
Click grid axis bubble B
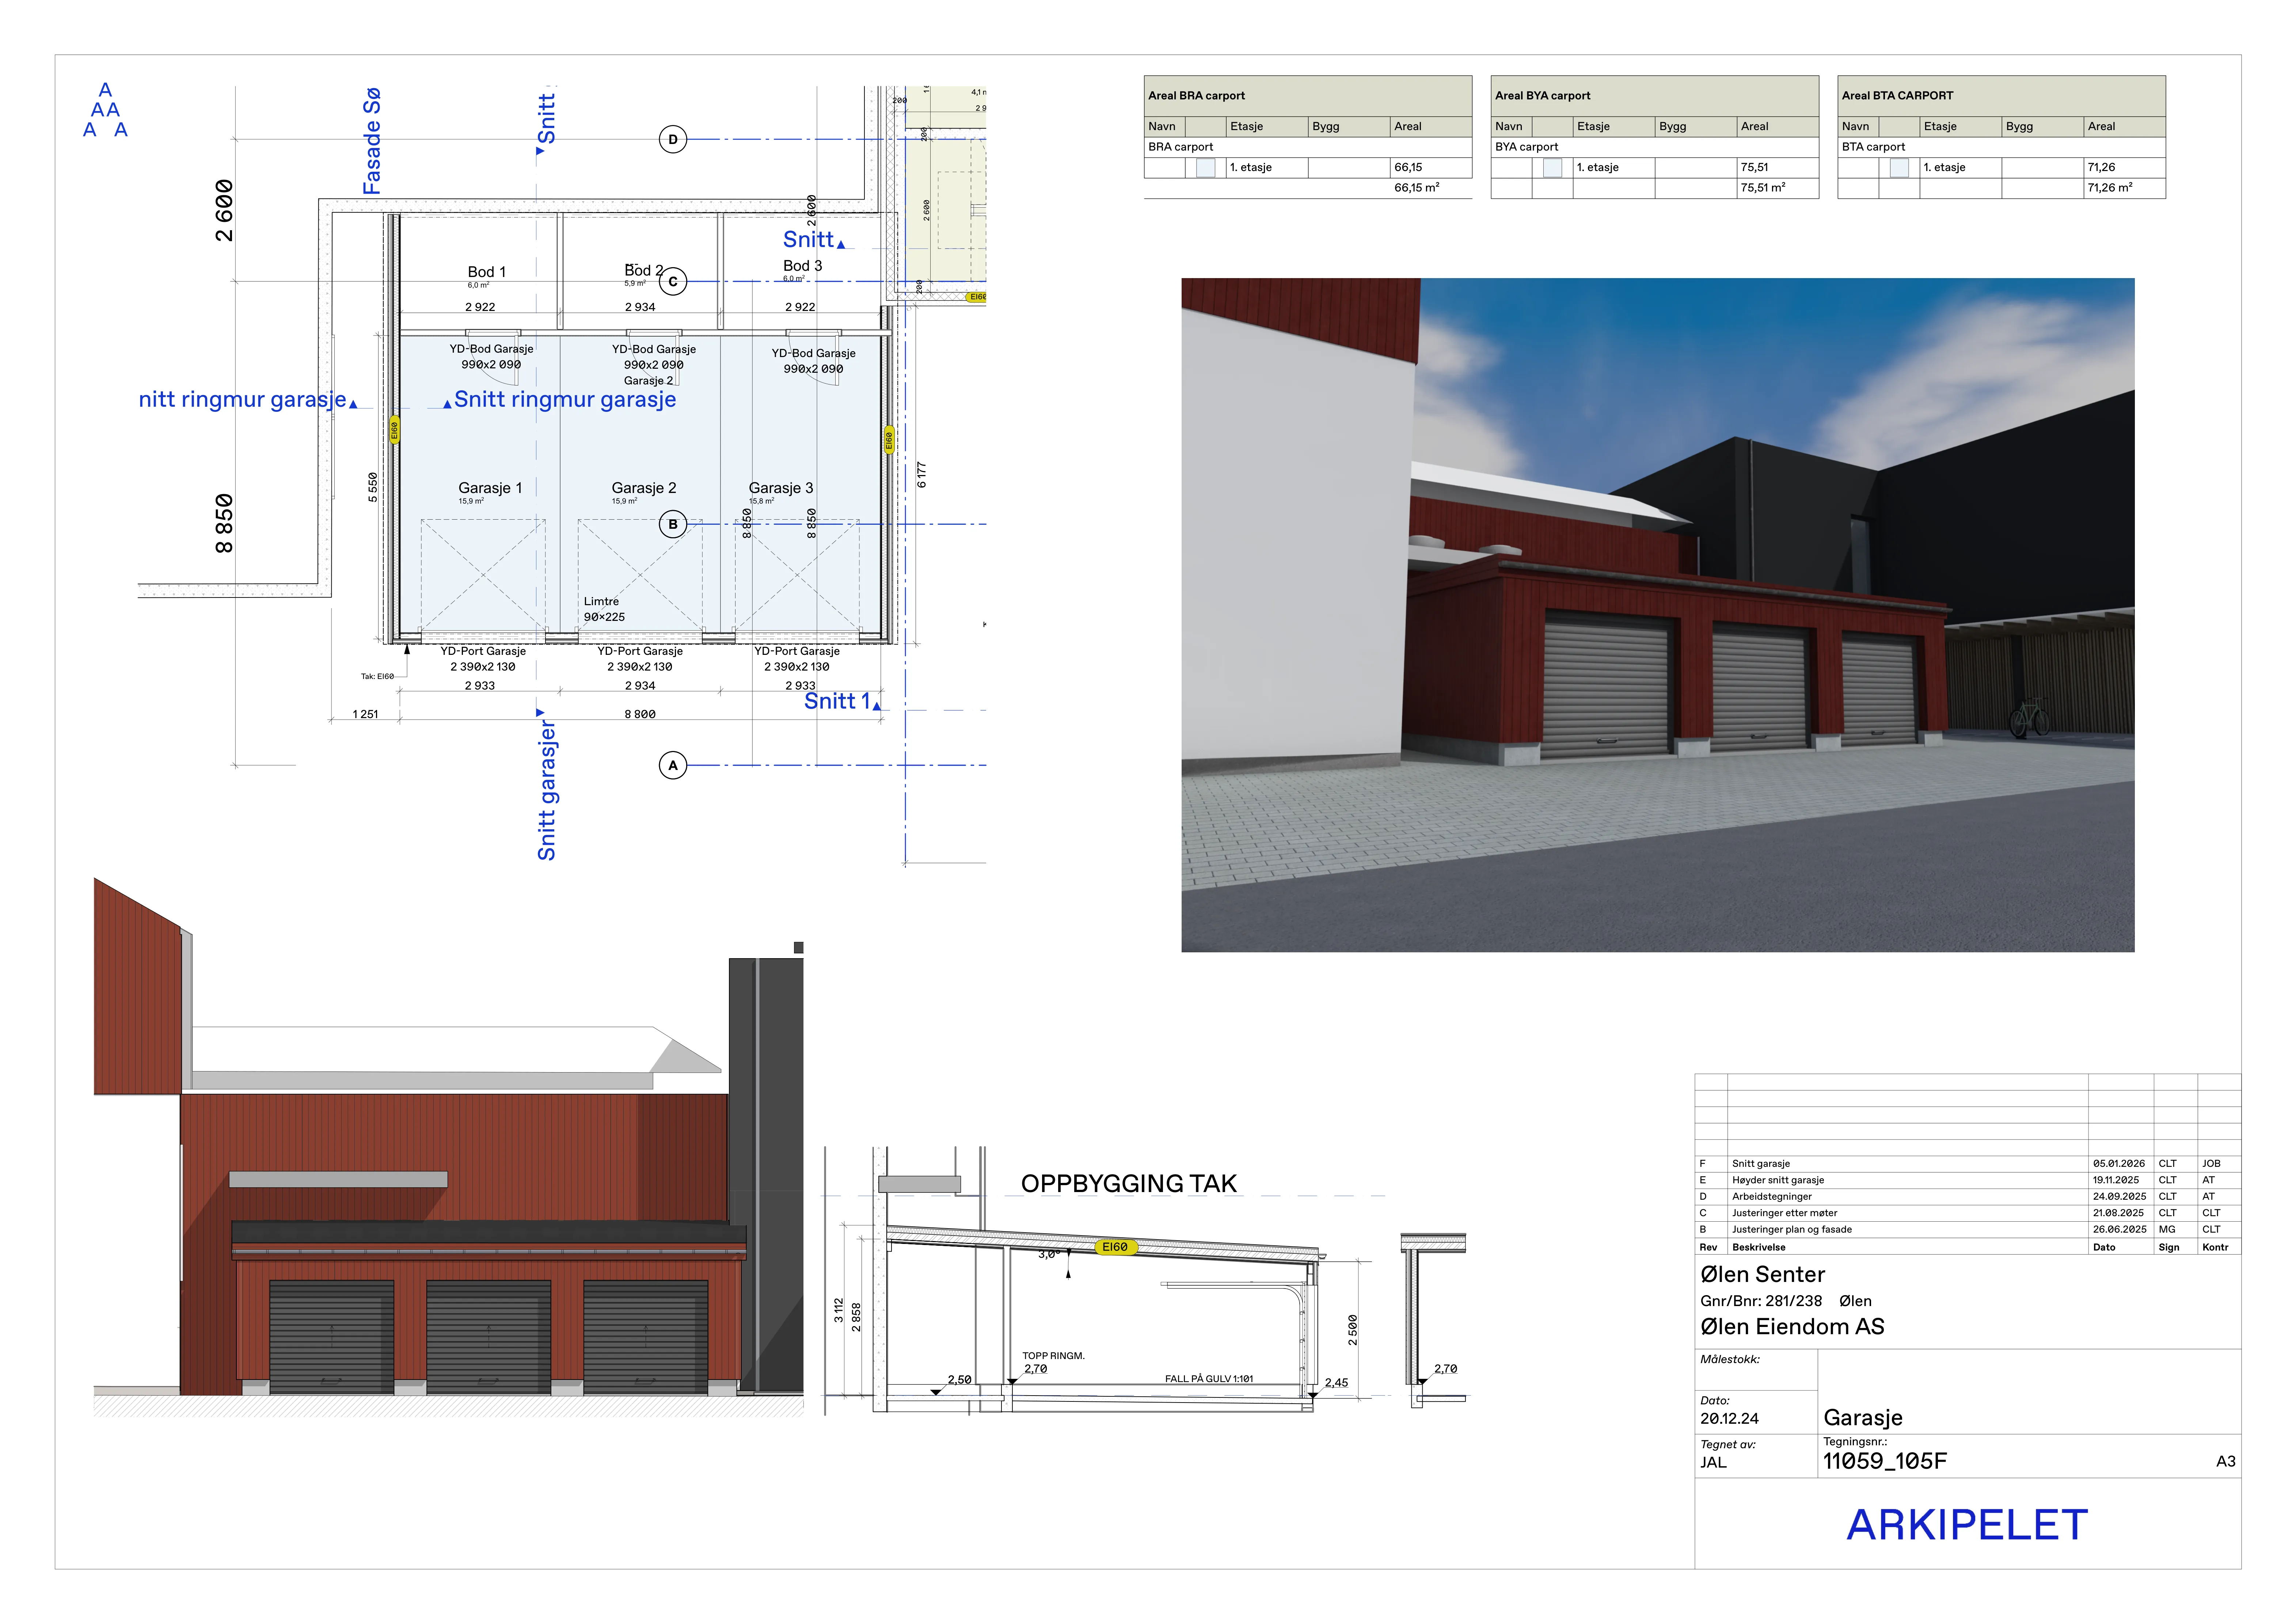(673, 524)
